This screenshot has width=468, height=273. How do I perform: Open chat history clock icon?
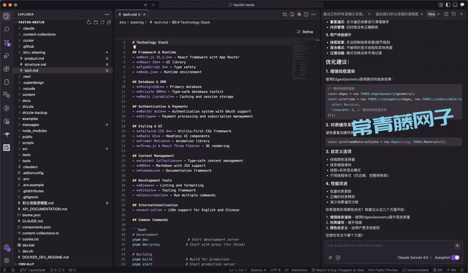point(454,14)
